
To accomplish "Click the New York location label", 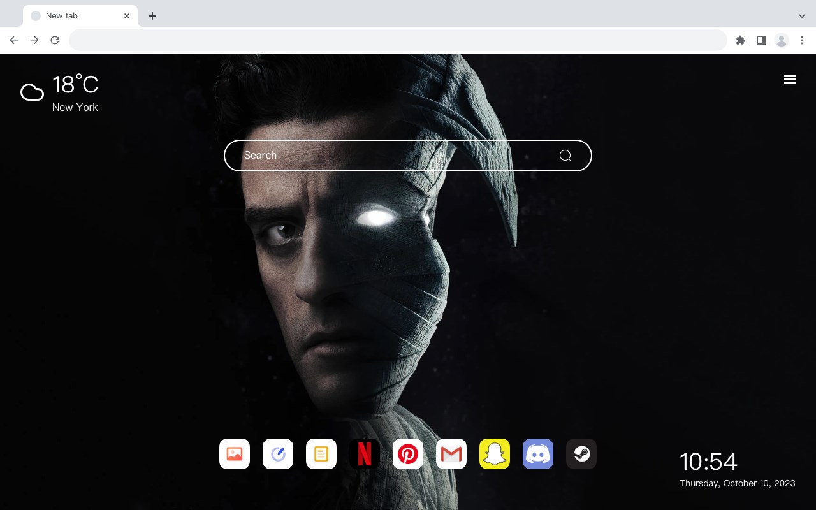I will [75, 107].
